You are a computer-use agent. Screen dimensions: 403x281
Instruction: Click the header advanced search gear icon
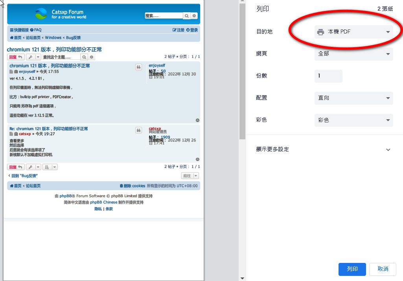click(x=194, y=16)
